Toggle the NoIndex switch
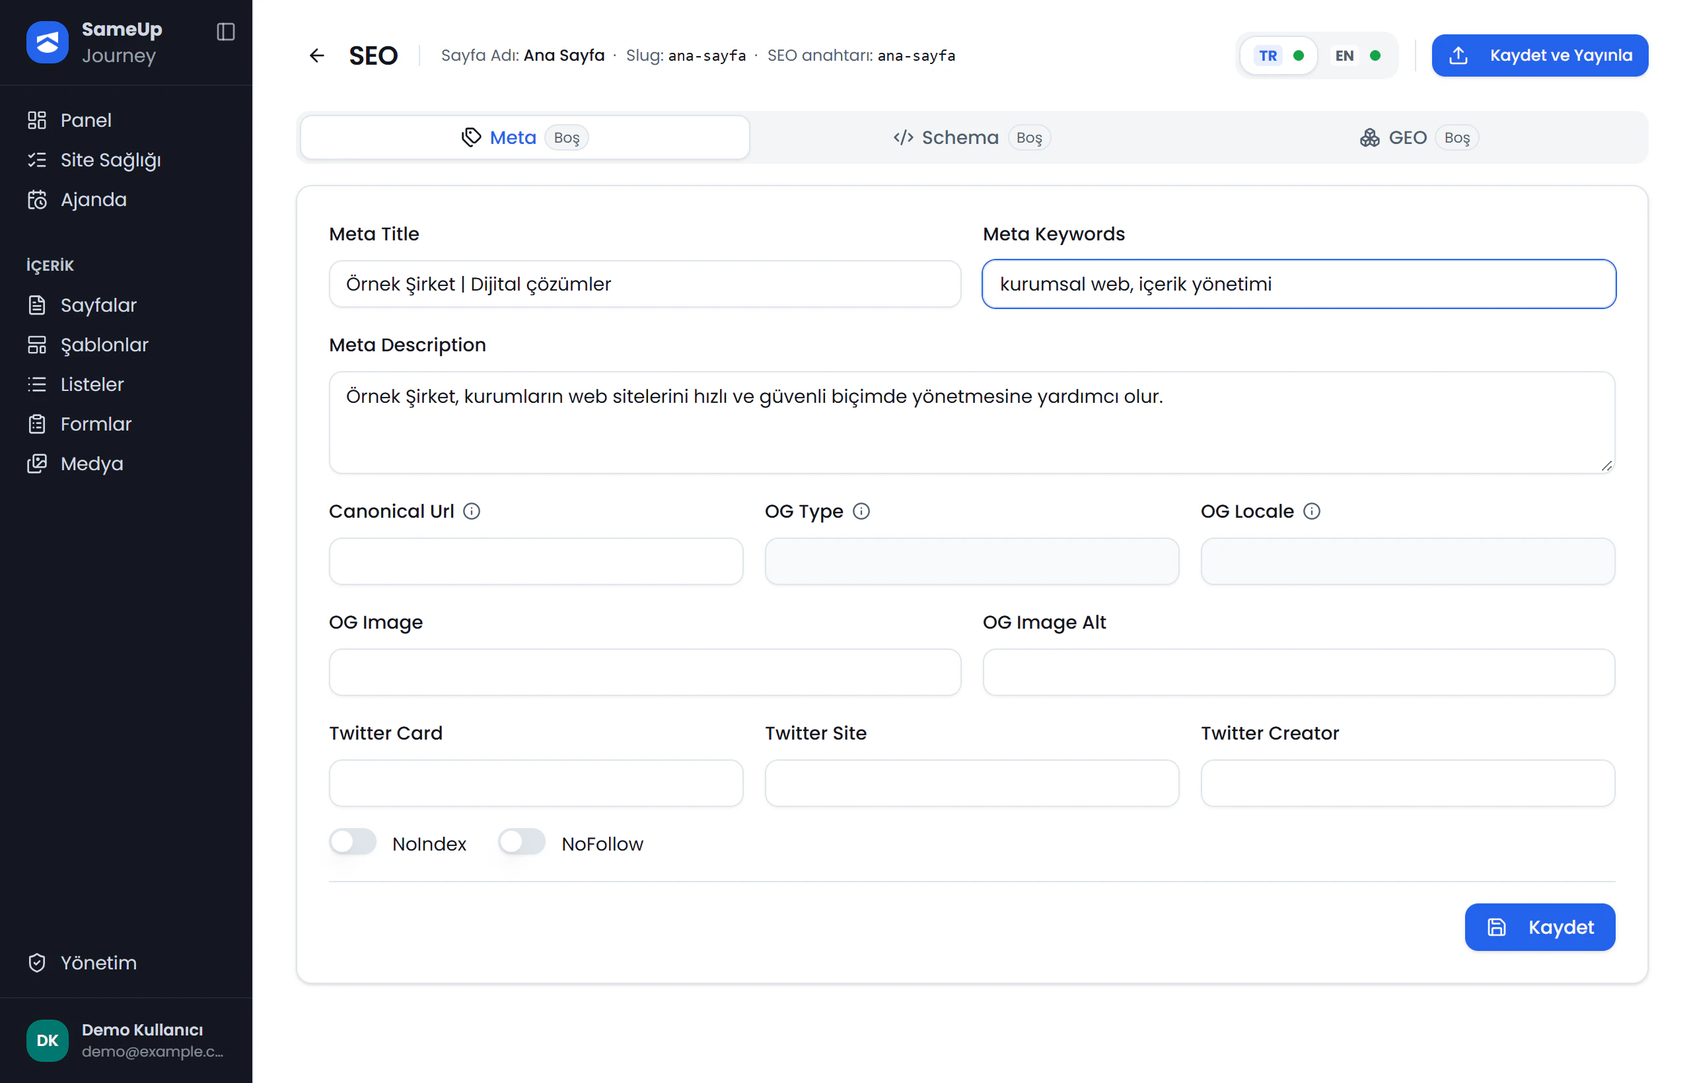The width and height of the screenshot is (1691, 1083). [x=353, y=842]
